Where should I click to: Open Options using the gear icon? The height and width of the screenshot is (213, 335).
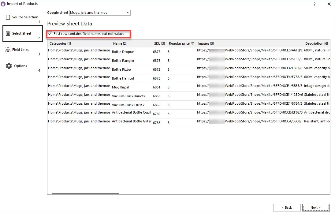[x=9, y=65]
